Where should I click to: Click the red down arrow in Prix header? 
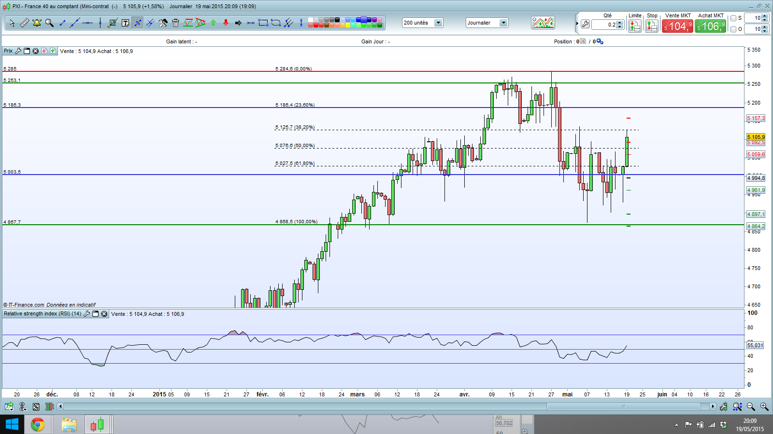[44, 51]
